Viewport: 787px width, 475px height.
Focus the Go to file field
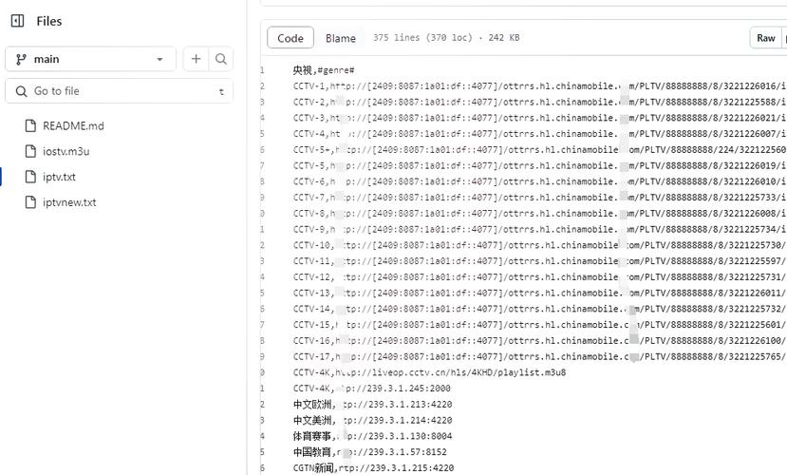119,91
